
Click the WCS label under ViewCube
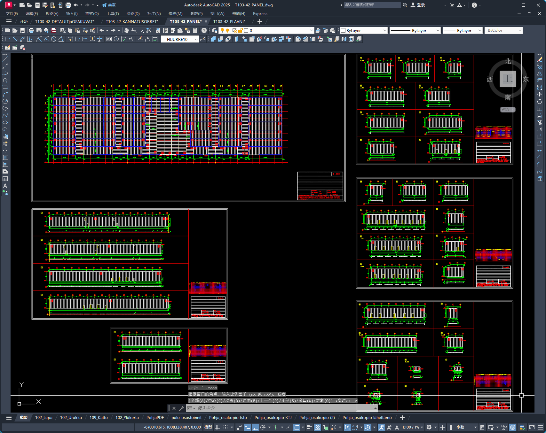(x=505, y=109)
